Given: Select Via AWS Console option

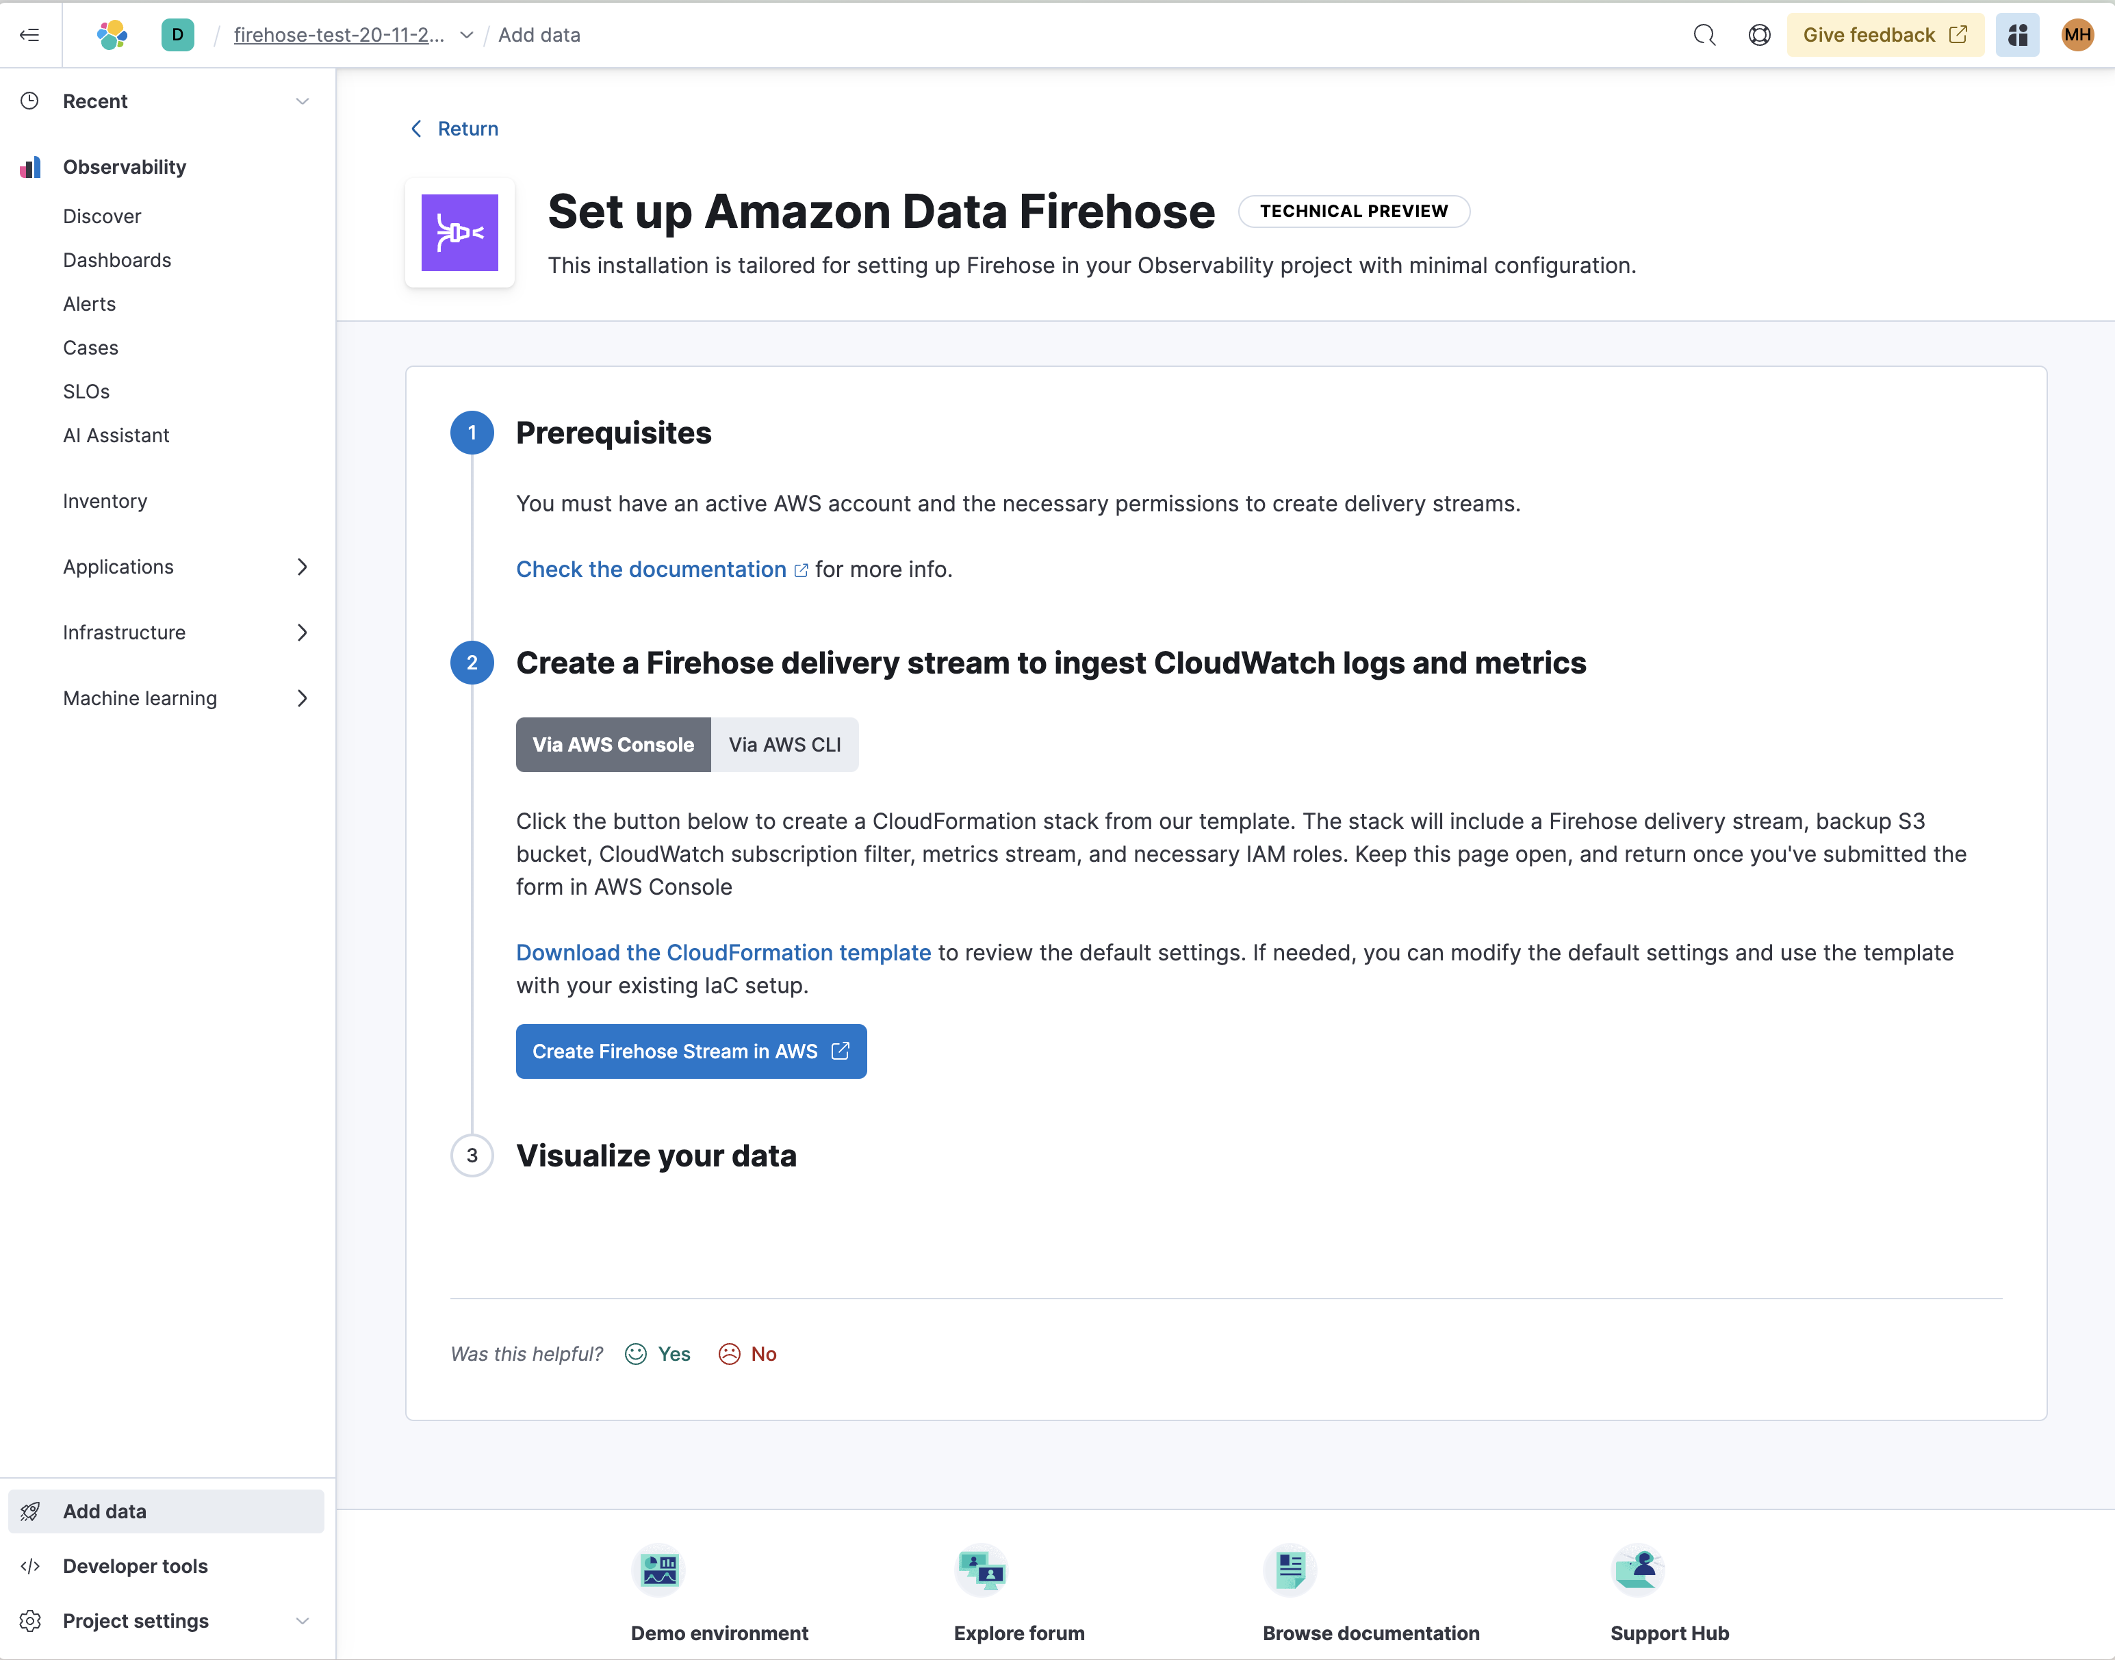Looking at the screenshot, I should point(613,745).
